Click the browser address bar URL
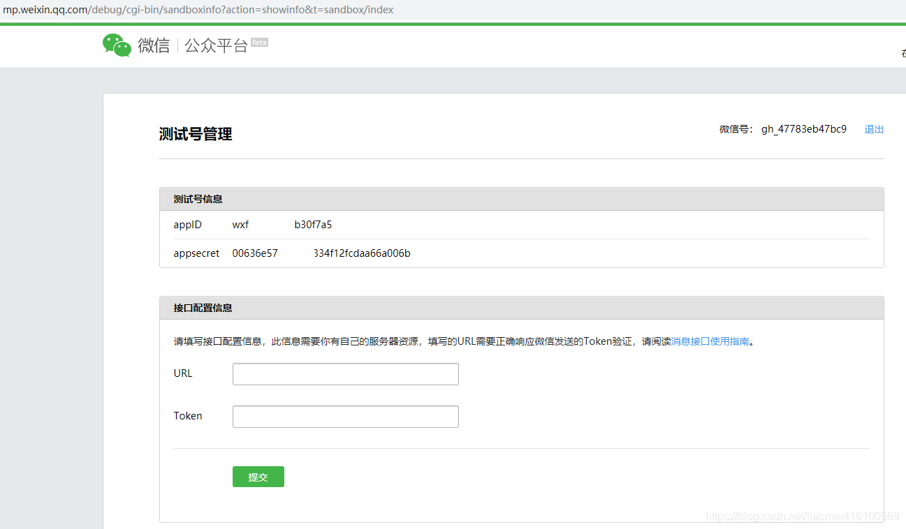 198,10
